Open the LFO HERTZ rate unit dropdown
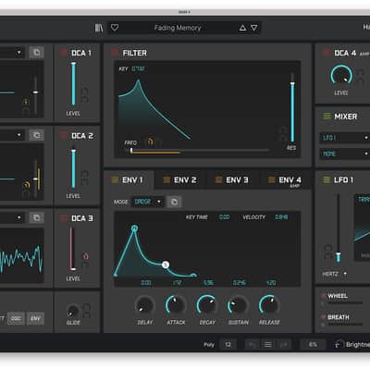This screenshot has width=370, height=370. coord(335,274)
